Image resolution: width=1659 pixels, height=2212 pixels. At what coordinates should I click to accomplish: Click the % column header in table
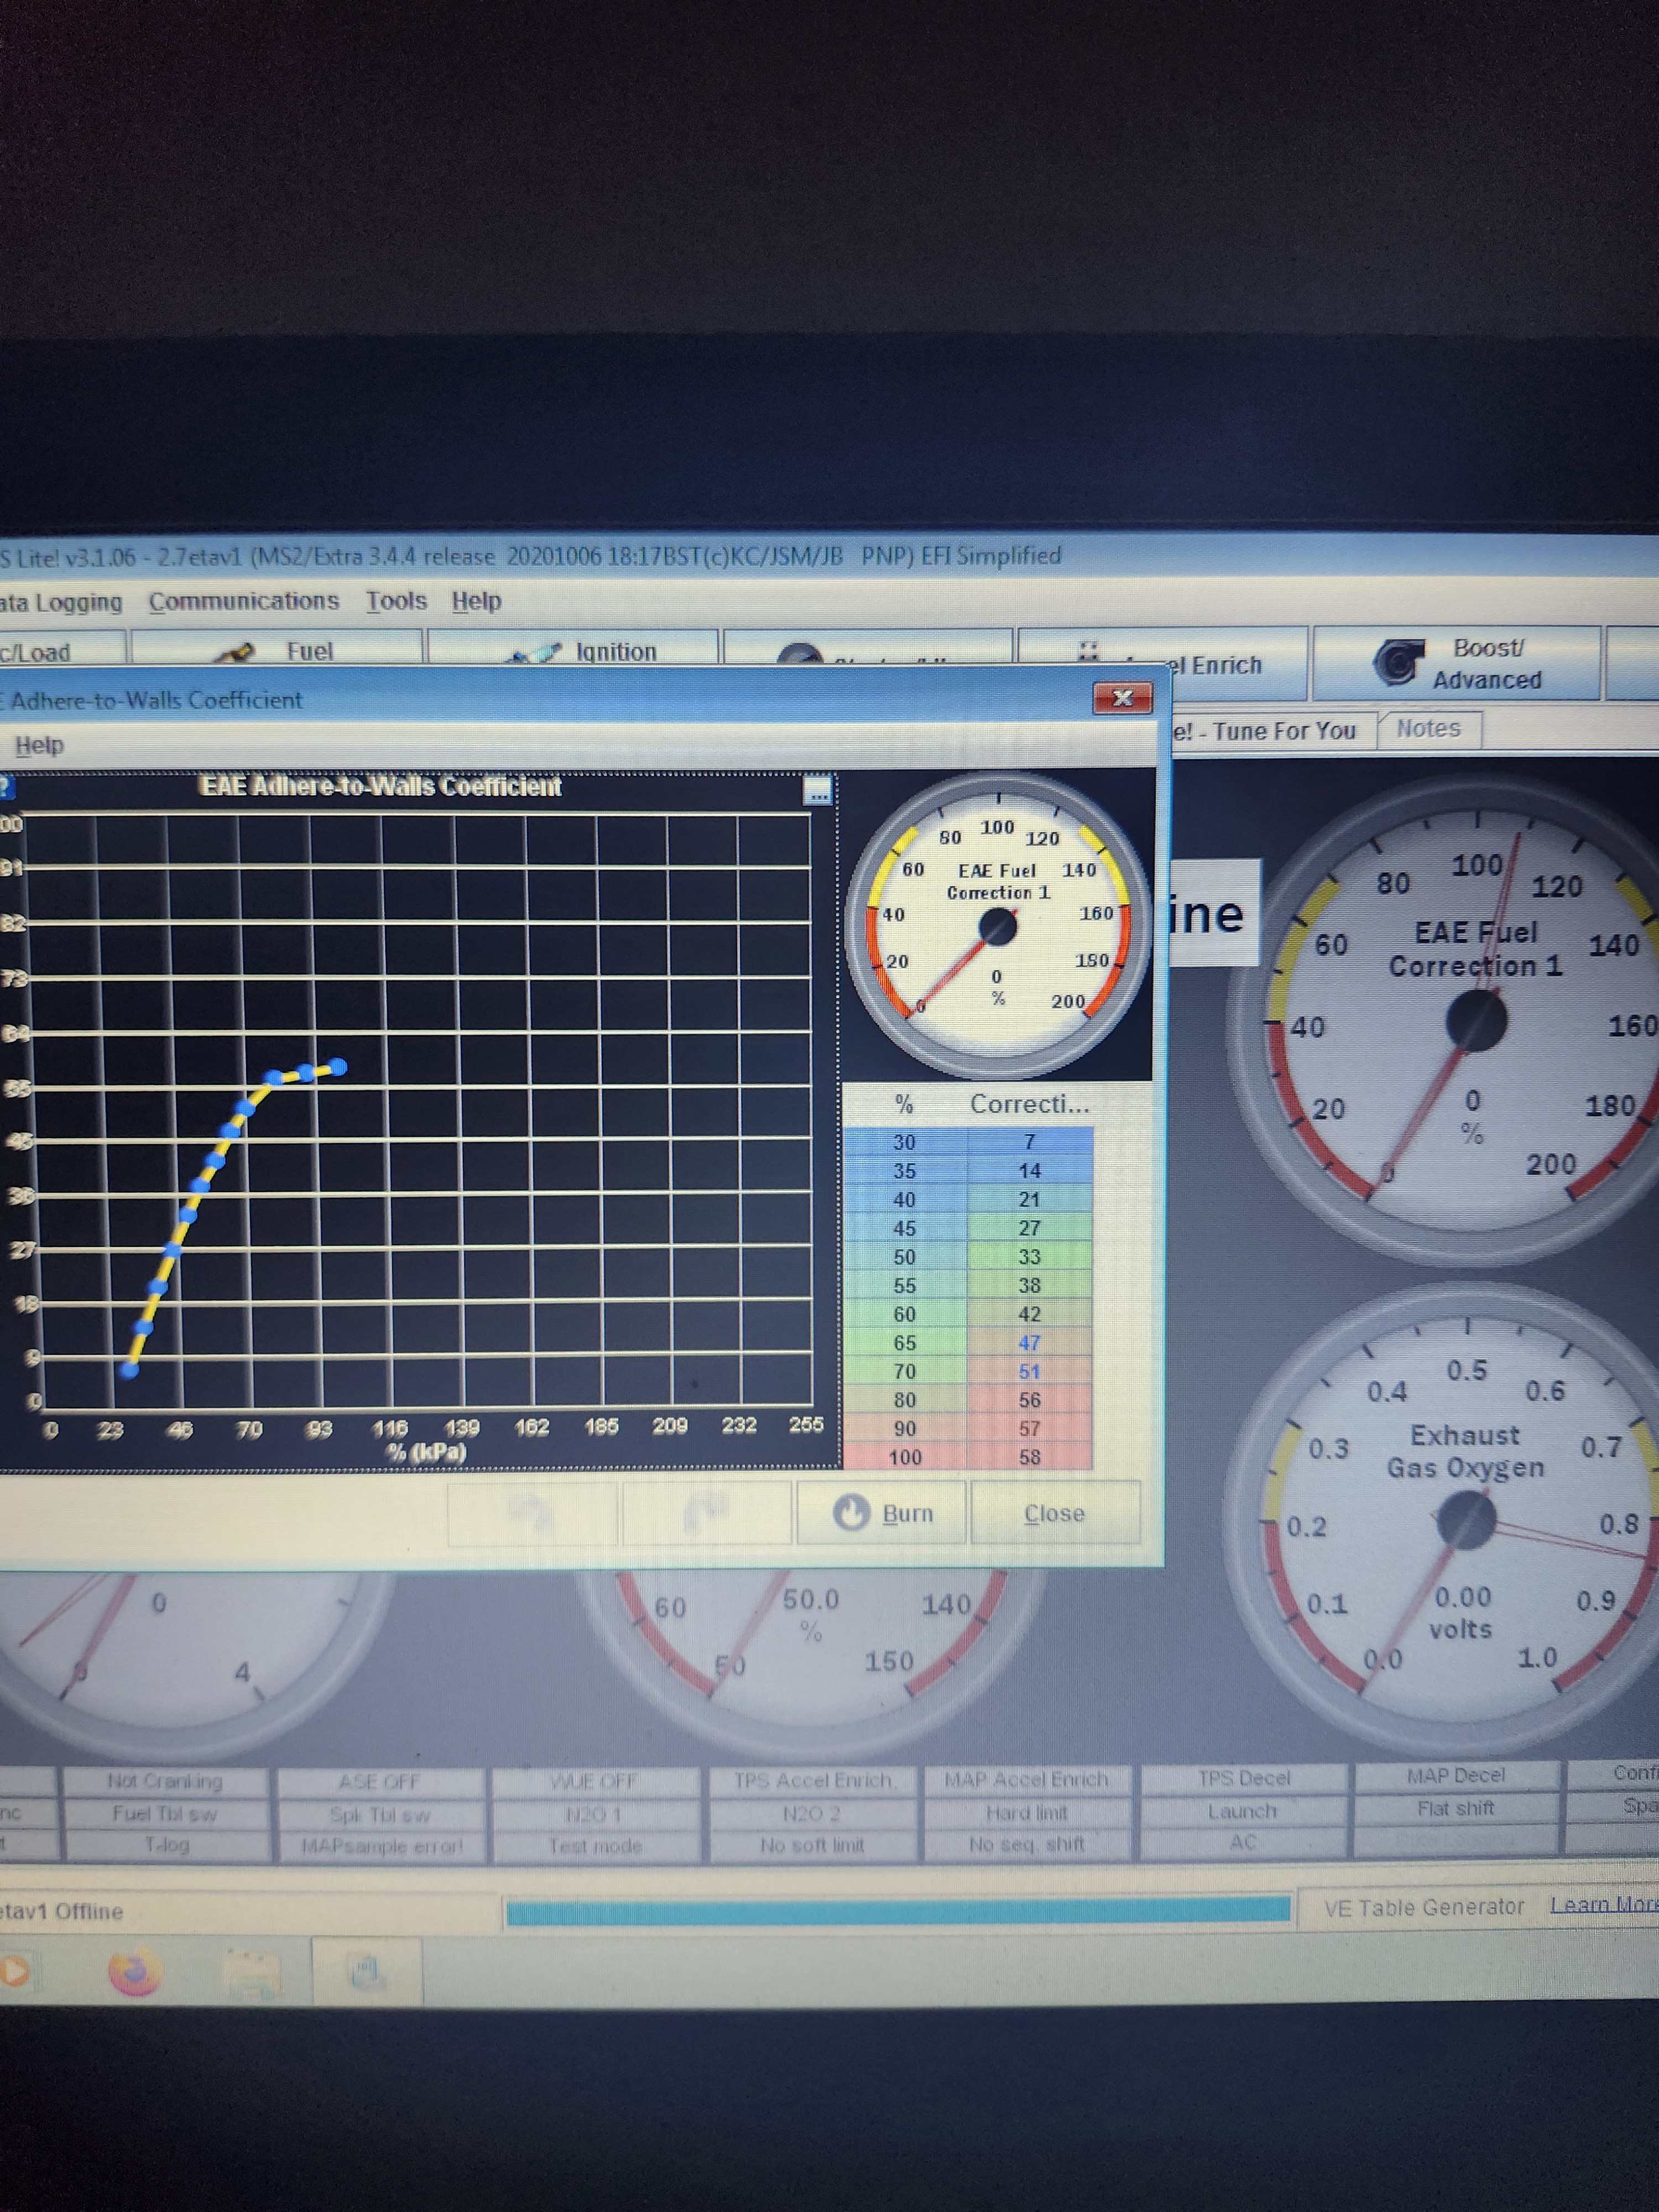(905, 1104)
